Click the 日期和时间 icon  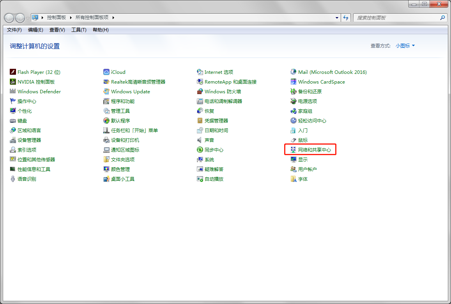click(200, 131)
